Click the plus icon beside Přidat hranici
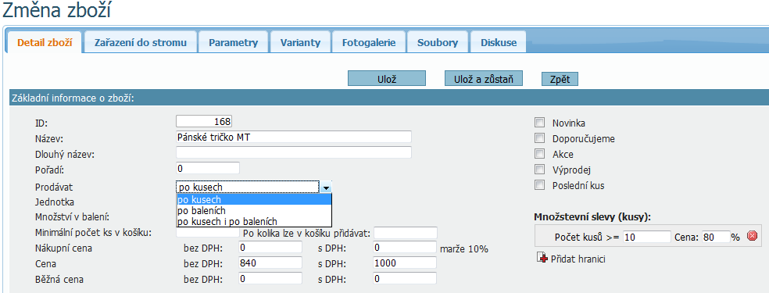Image resolution: width=769 pixels, height=293 pixels. [x=542, y=258]
